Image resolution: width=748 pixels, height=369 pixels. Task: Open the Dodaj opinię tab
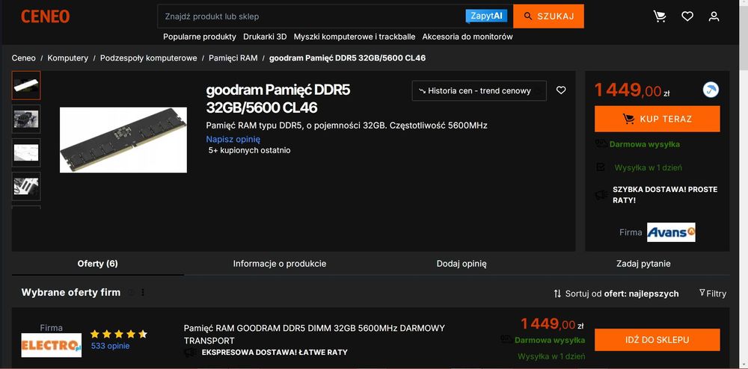pos(462,263)
